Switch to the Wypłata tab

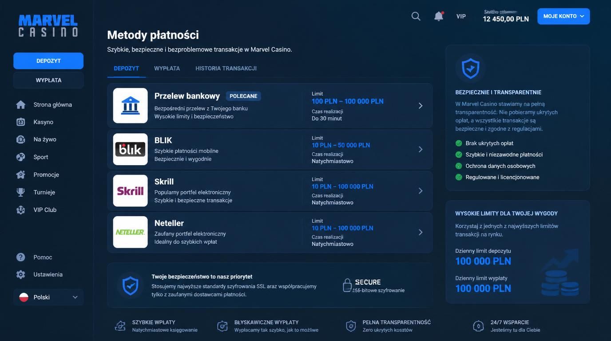[167, 68]
